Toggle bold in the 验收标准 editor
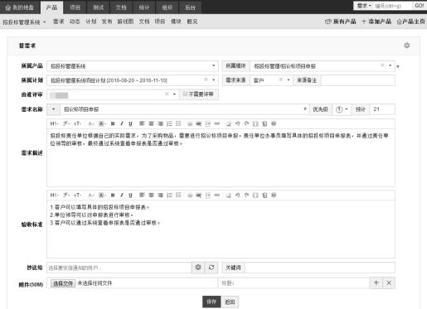427x309 pixels. point(113,196)
